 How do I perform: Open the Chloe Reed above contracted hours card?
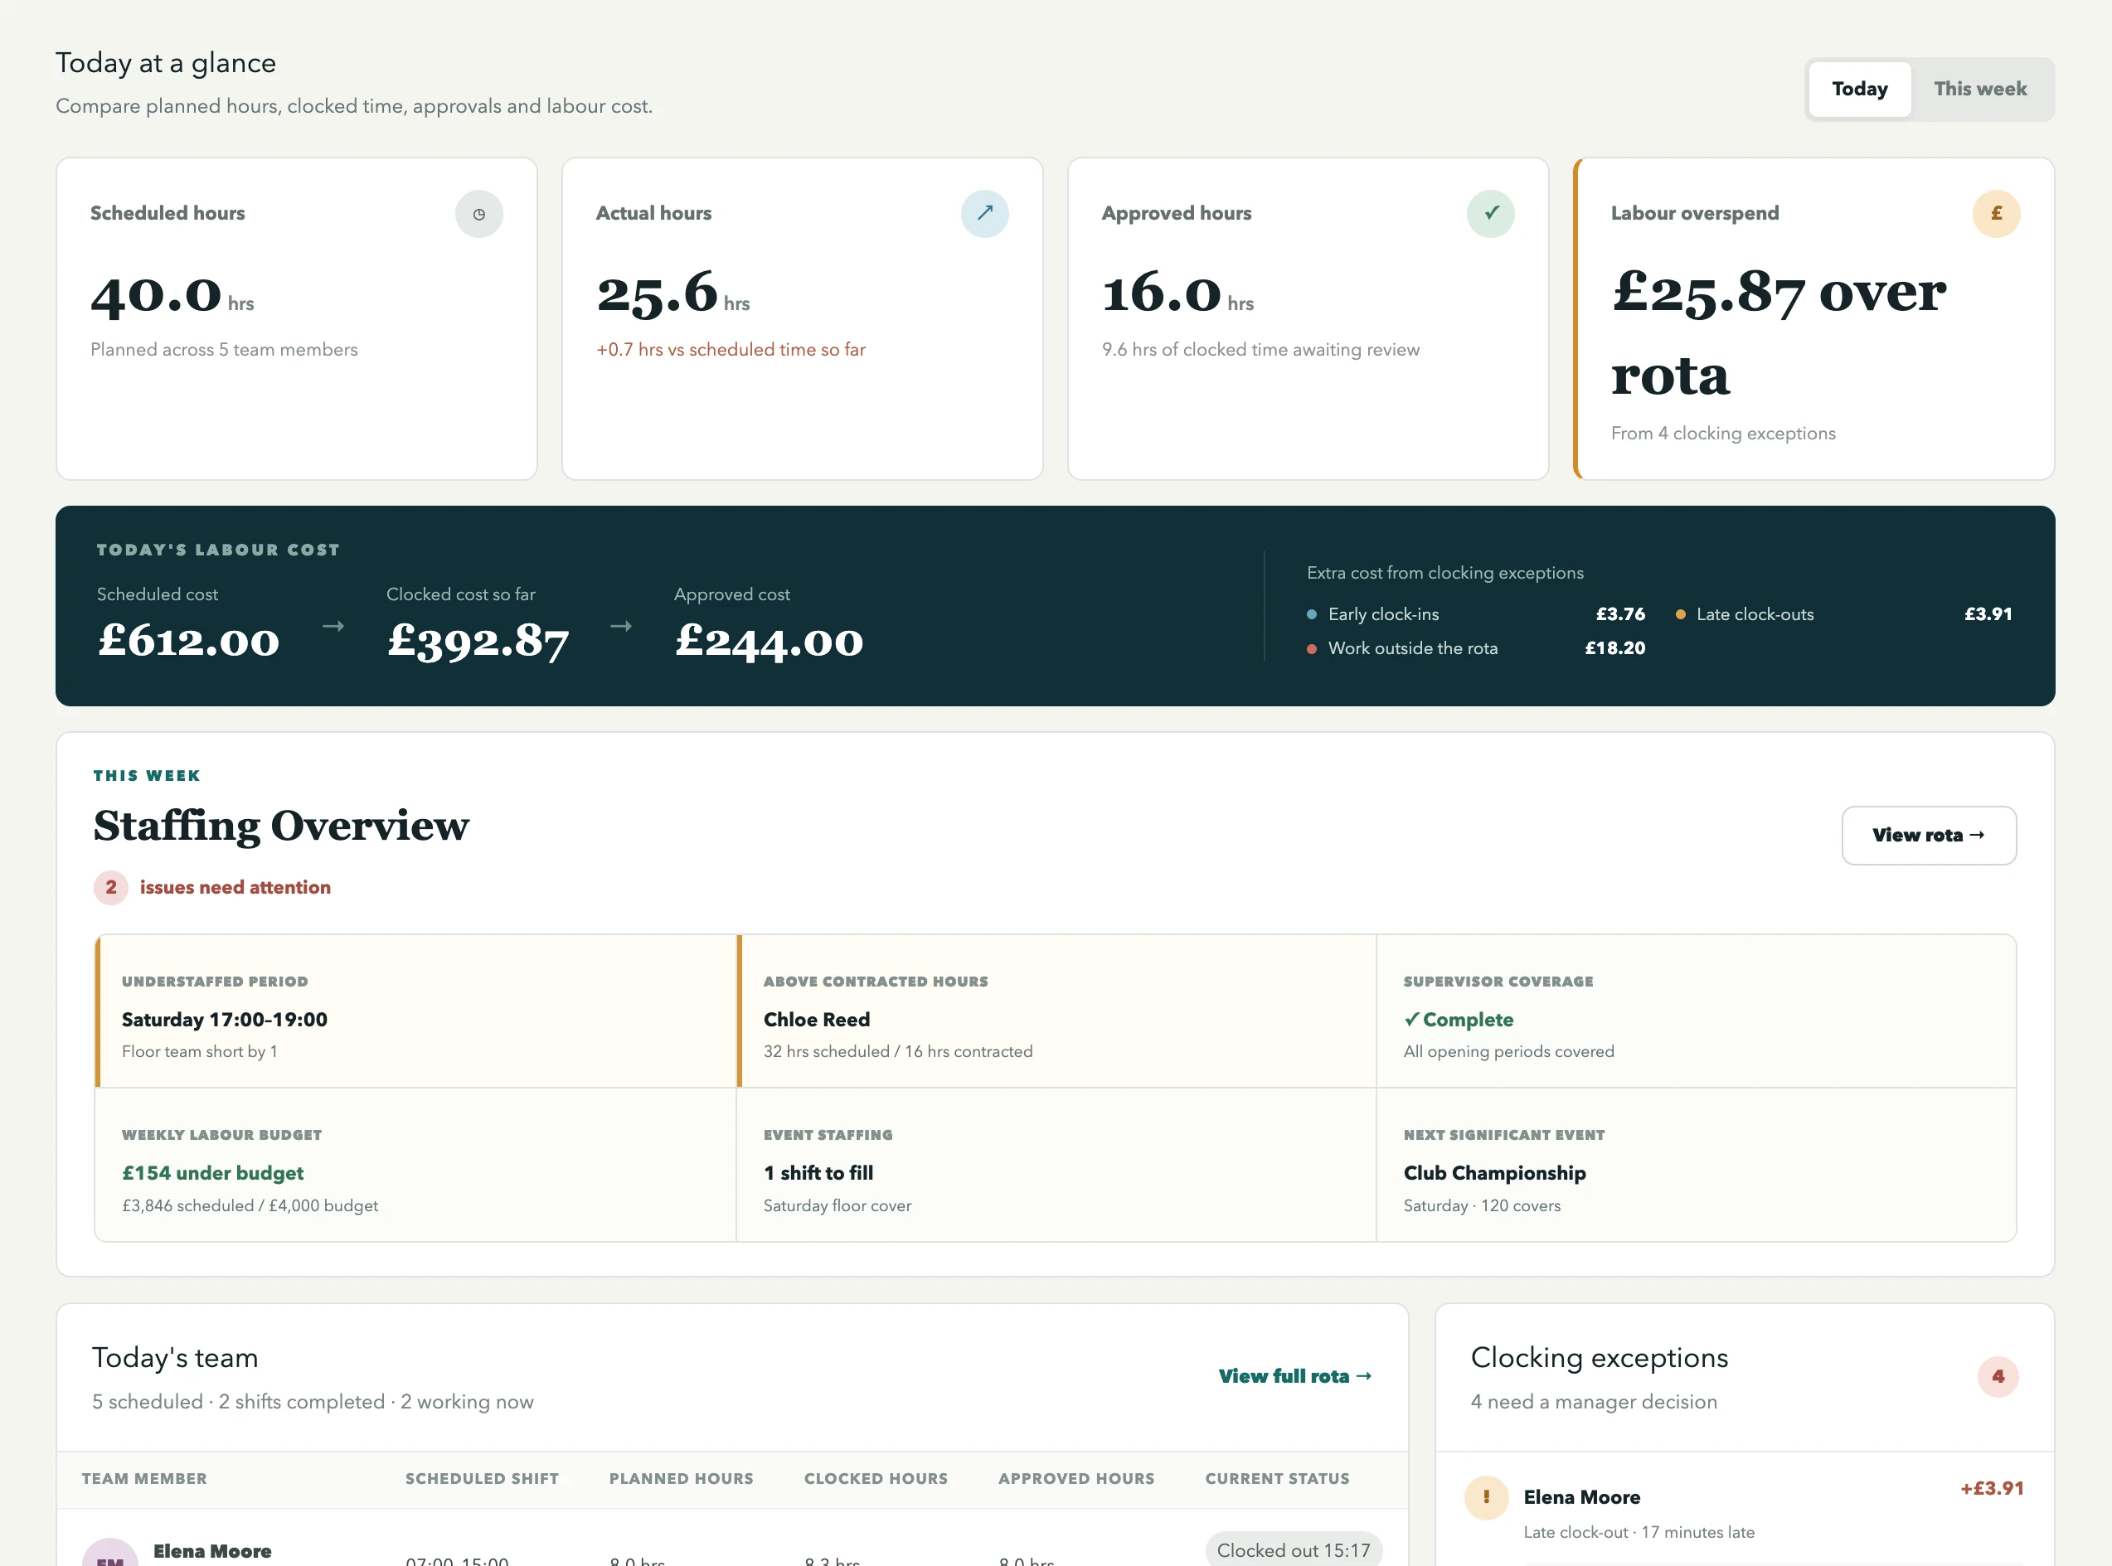pyautogui.click(x=1057, y=1011)
